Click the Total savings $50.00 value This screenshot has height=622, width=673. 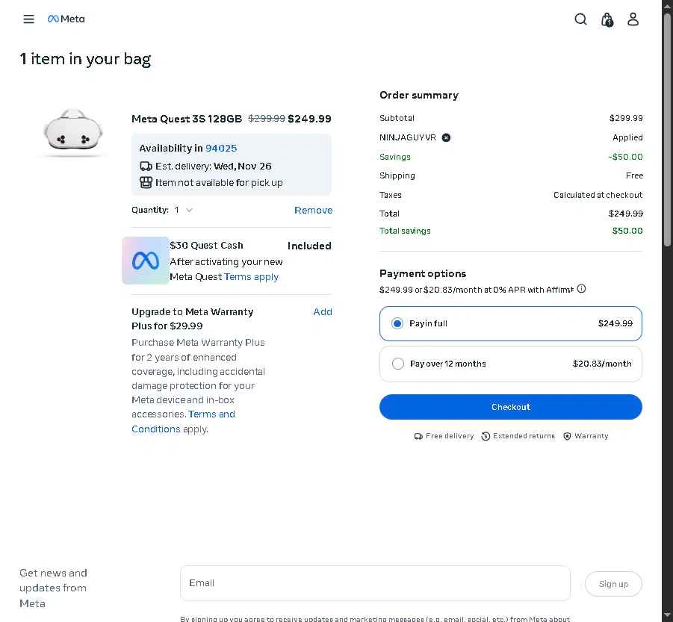pyautogui.click(x=627, y=231)
